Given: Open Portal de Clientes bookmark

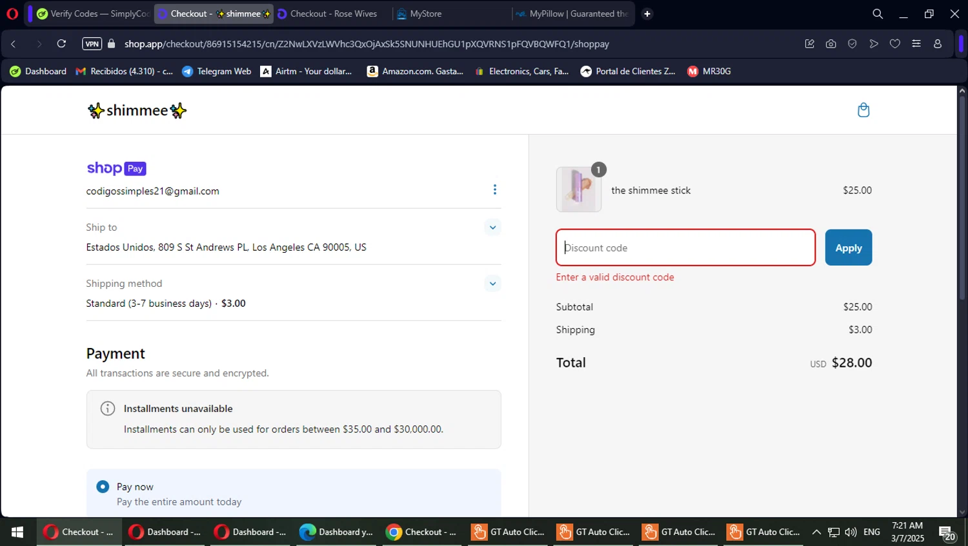Looking at the screenshot, I should point(628,72).
